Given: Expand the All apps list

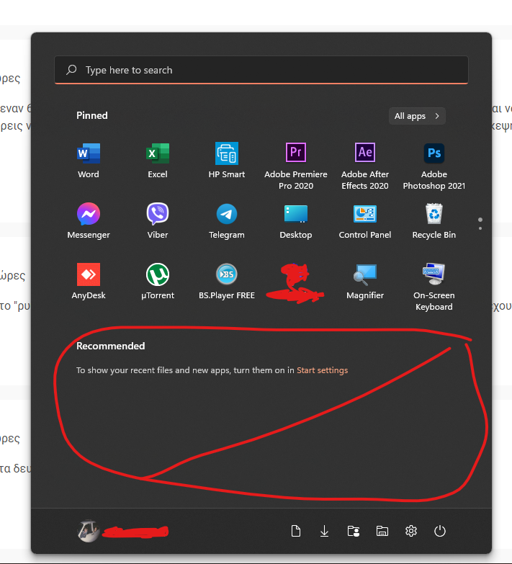Looking at the screenshot, I should (417, 116).
